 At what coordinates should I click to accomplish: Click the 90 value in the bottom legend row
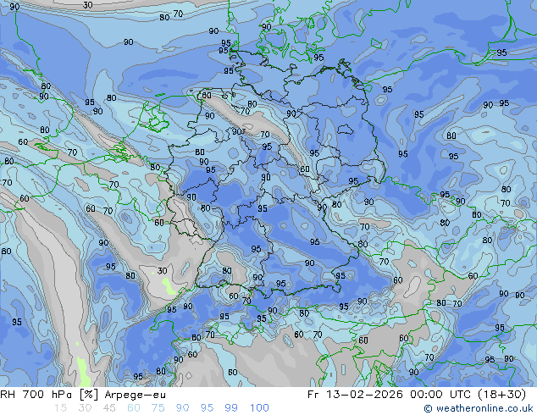click(x=182, y=408)
